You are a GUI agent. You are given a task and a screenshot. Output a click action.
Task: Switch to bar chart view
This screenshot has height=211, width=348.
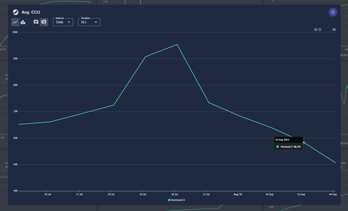pyautogui.click(x=23, y=22)
